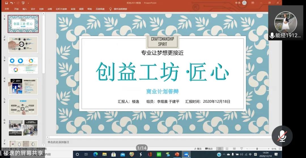Select slide 4 thumbnail in panel

coord(23,86)
